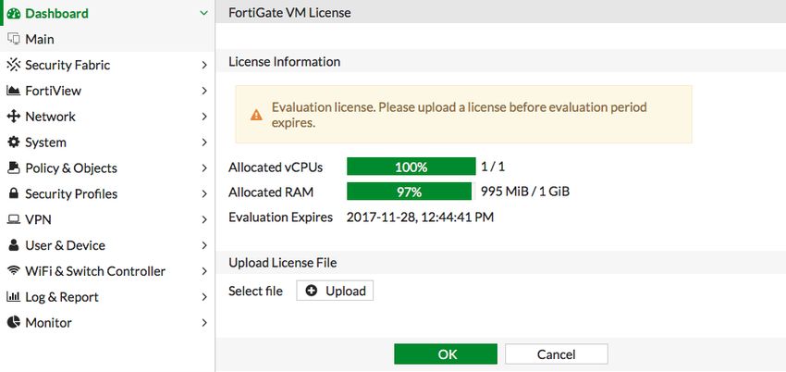Image resolution: width=786 pixels, height=372 pixels.
Task: Click the Allocated RAM 97% bar
Action: coord(409,192)
